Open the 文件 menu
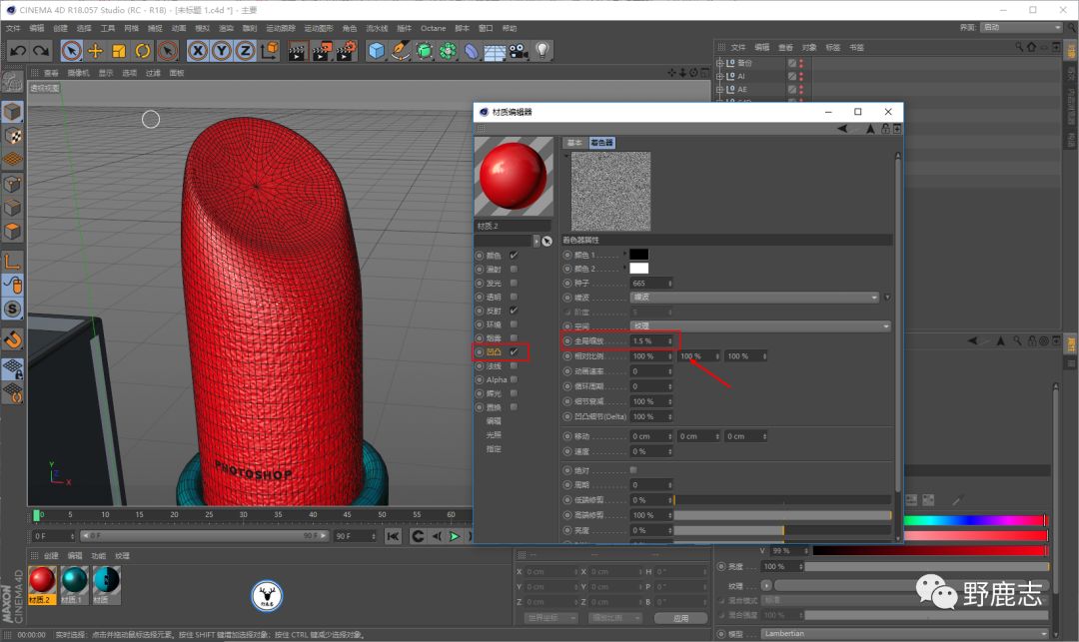Image resolution: width=1079 pixels, height=642 pixels. coord(13,28)
